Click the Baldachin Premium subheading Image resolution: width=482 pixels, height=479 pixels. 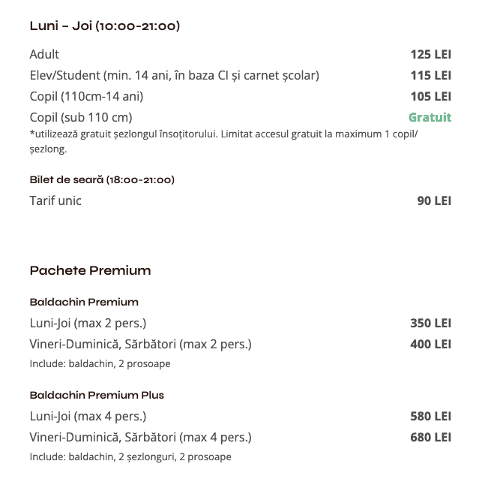click(x=84, y=302)
